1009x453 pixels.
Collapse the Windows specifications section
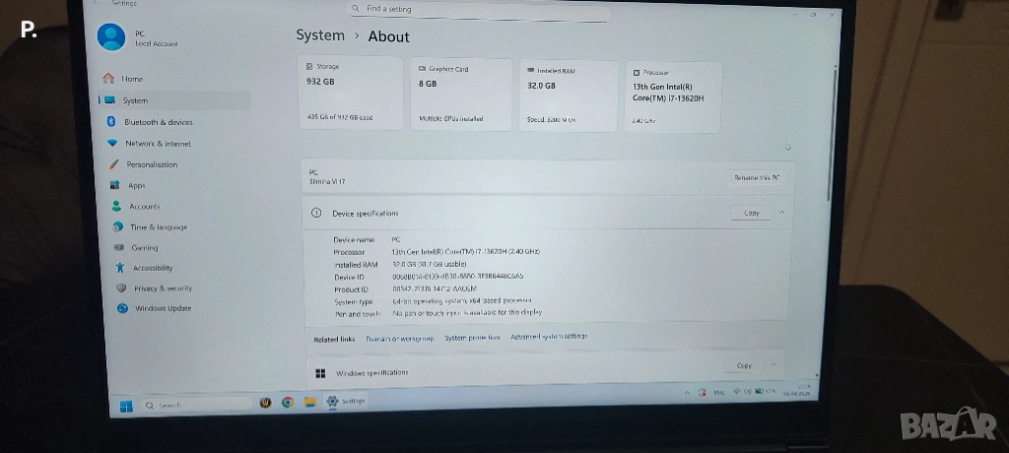(x=775, y=366)
